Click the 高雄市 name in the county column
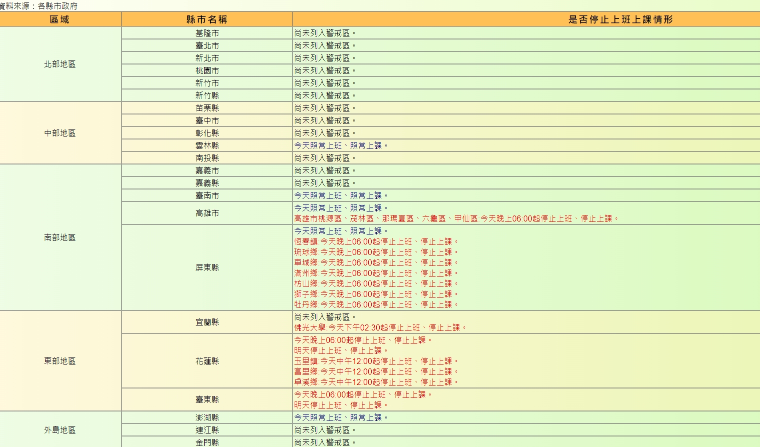Viewport: 760px width, 447px height. pyautogui.click(x=207, y=213)
